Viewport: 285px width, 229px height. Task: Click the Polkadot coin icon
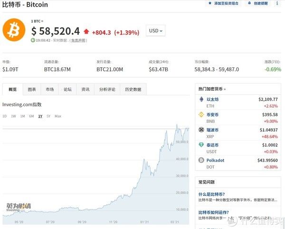pyautogui.click(x=201, y=160)
